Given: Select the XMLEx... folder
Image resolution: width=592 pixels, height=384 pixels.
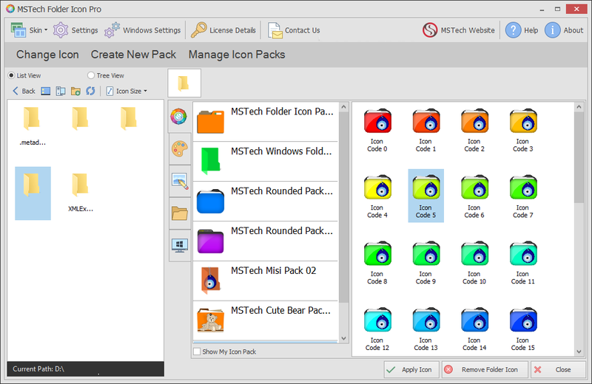Looking at the screenshot, I should pos(81,193).
